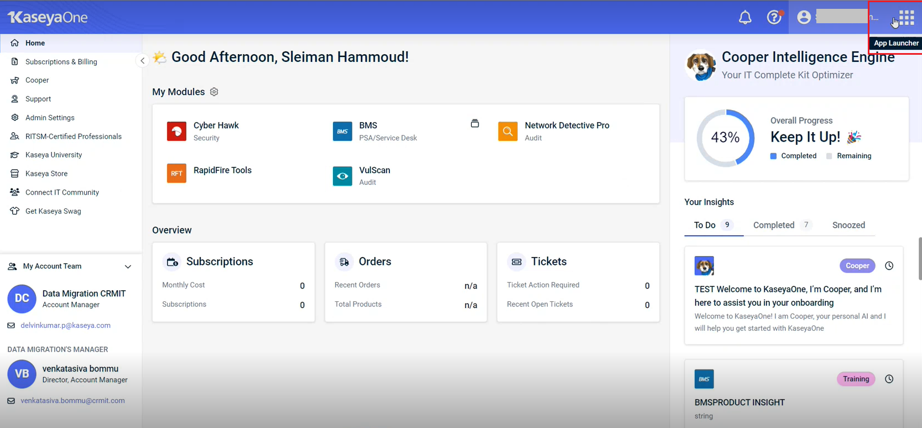Click the delvinkumar.p@kaseya.com email link

(x=65, y=326)
